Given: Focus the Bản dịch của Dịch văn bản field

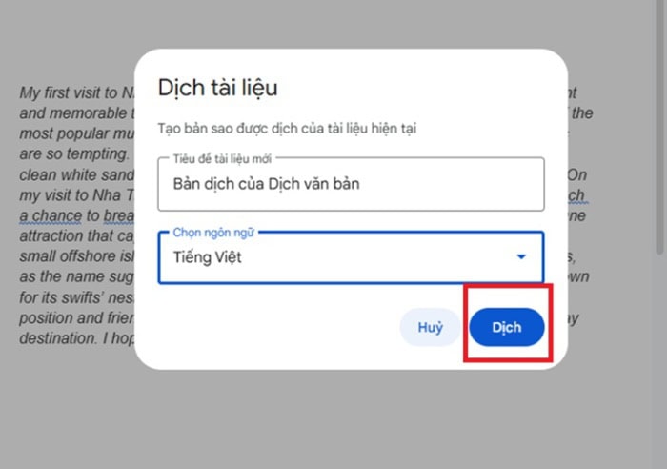Looking at the screenshot, I should [351, 184].
